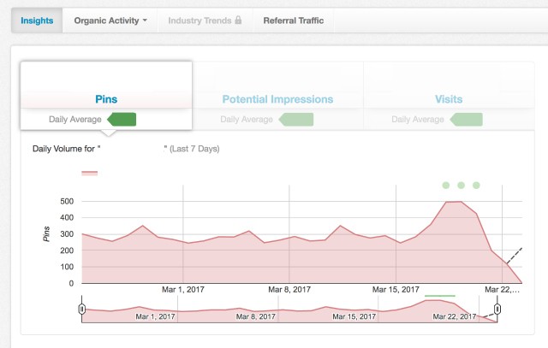
Task: Open the Organic Activity dropdown menu
Action: click(x=110, y=20)
